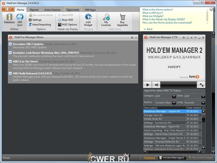Open HUD Options

click(x=67, y=25)
